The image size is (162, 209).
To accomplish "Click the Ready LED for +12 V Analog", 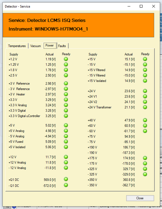I will tap(66, 162).
